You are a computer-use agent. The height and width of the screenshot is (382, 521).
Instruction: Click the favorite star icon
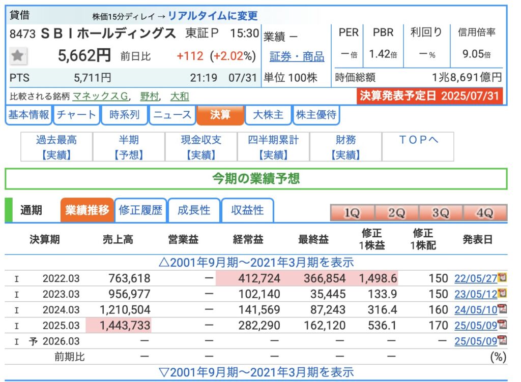(x=18, y=56)
